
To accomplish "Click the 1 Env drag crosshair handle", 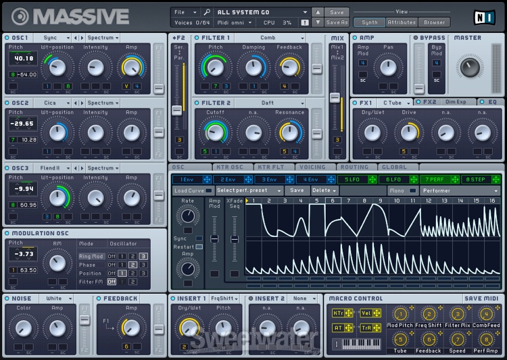I will 207,180.
